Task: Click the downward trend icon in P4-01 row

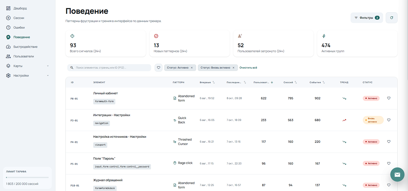Action: [x=344, y=142]
